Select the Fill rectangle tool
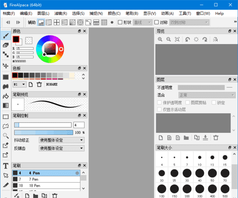This screenshot has height=198, width=238. click(x=6, y=77)
